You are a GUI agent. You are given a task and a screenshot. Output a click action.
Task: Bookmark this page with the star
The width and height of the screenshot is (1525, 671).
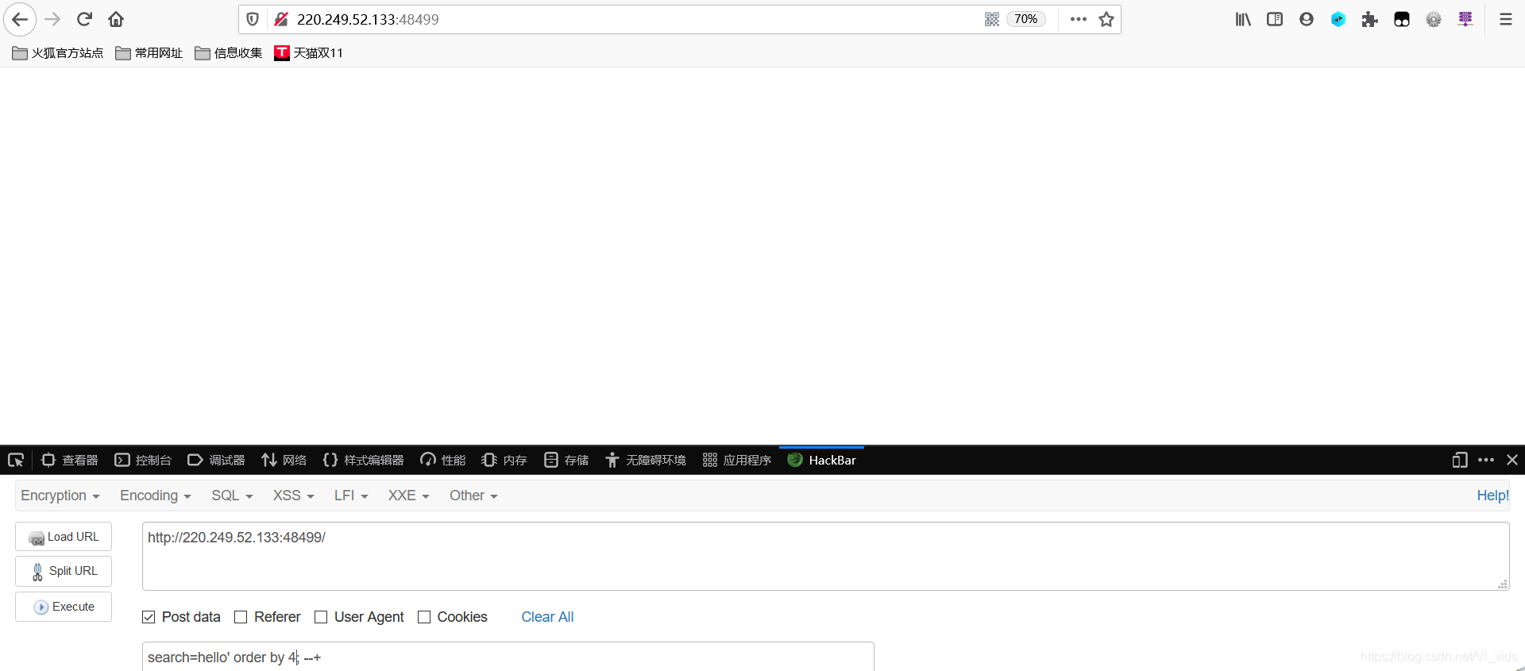[1106, 19]
